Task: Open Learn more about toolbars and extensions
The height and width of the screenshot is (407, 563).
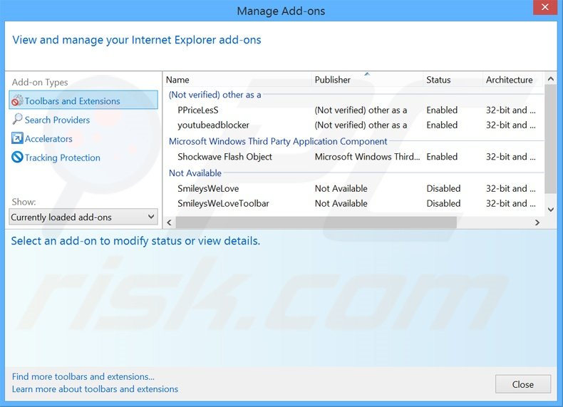Action: click(x=95, y=389)
